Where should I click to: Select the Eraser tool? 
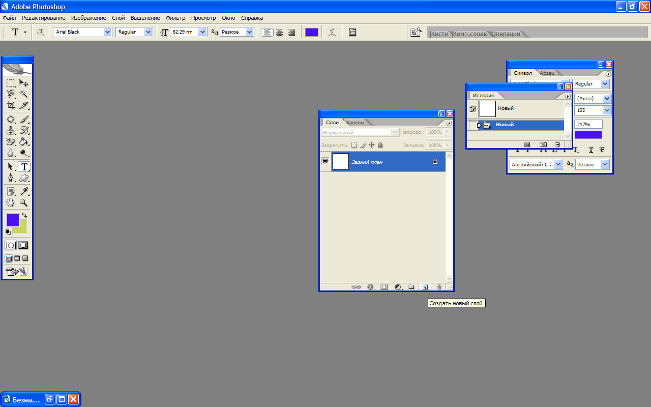(x=11, y=141)
